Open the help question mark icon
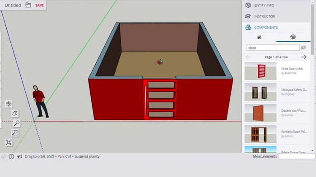Image resolution: width=316 pixels, height=177 pixels. coord(11,156)
